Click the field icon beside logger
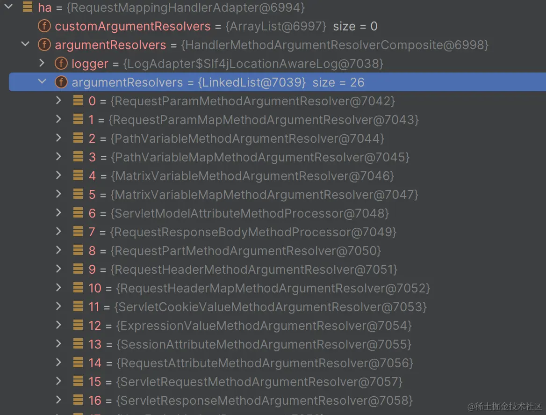Viewport: 546px width, 415px height. [x=61, y=63]
